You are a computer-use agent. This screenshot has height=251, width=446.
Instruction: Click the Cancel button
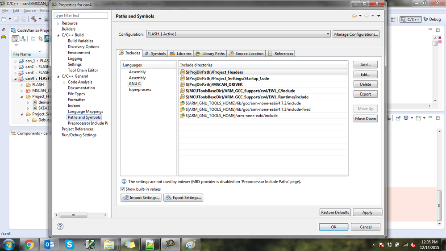click(x=366, y=227)
